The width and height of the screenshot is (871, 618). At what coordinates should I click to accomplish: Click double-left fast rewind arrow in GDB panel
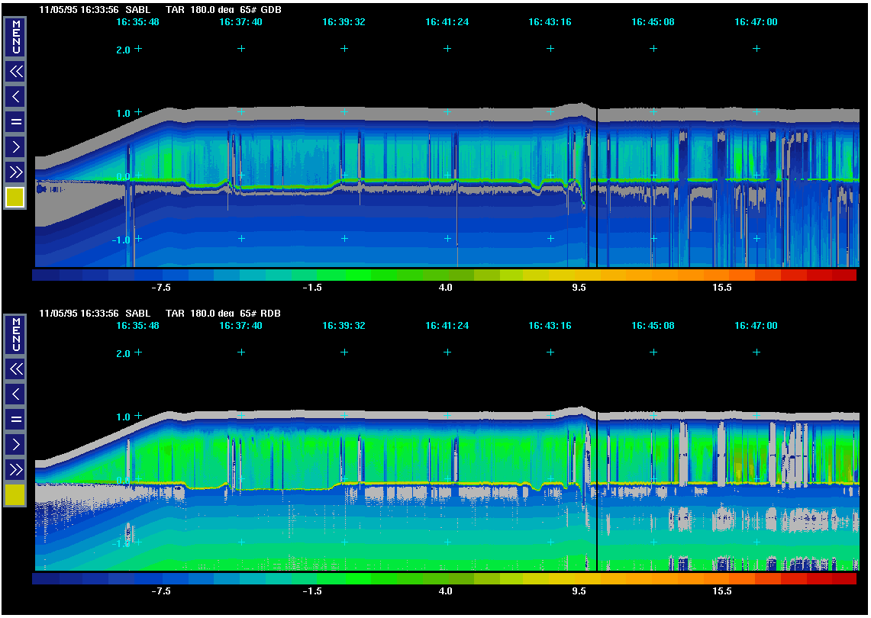15,72
